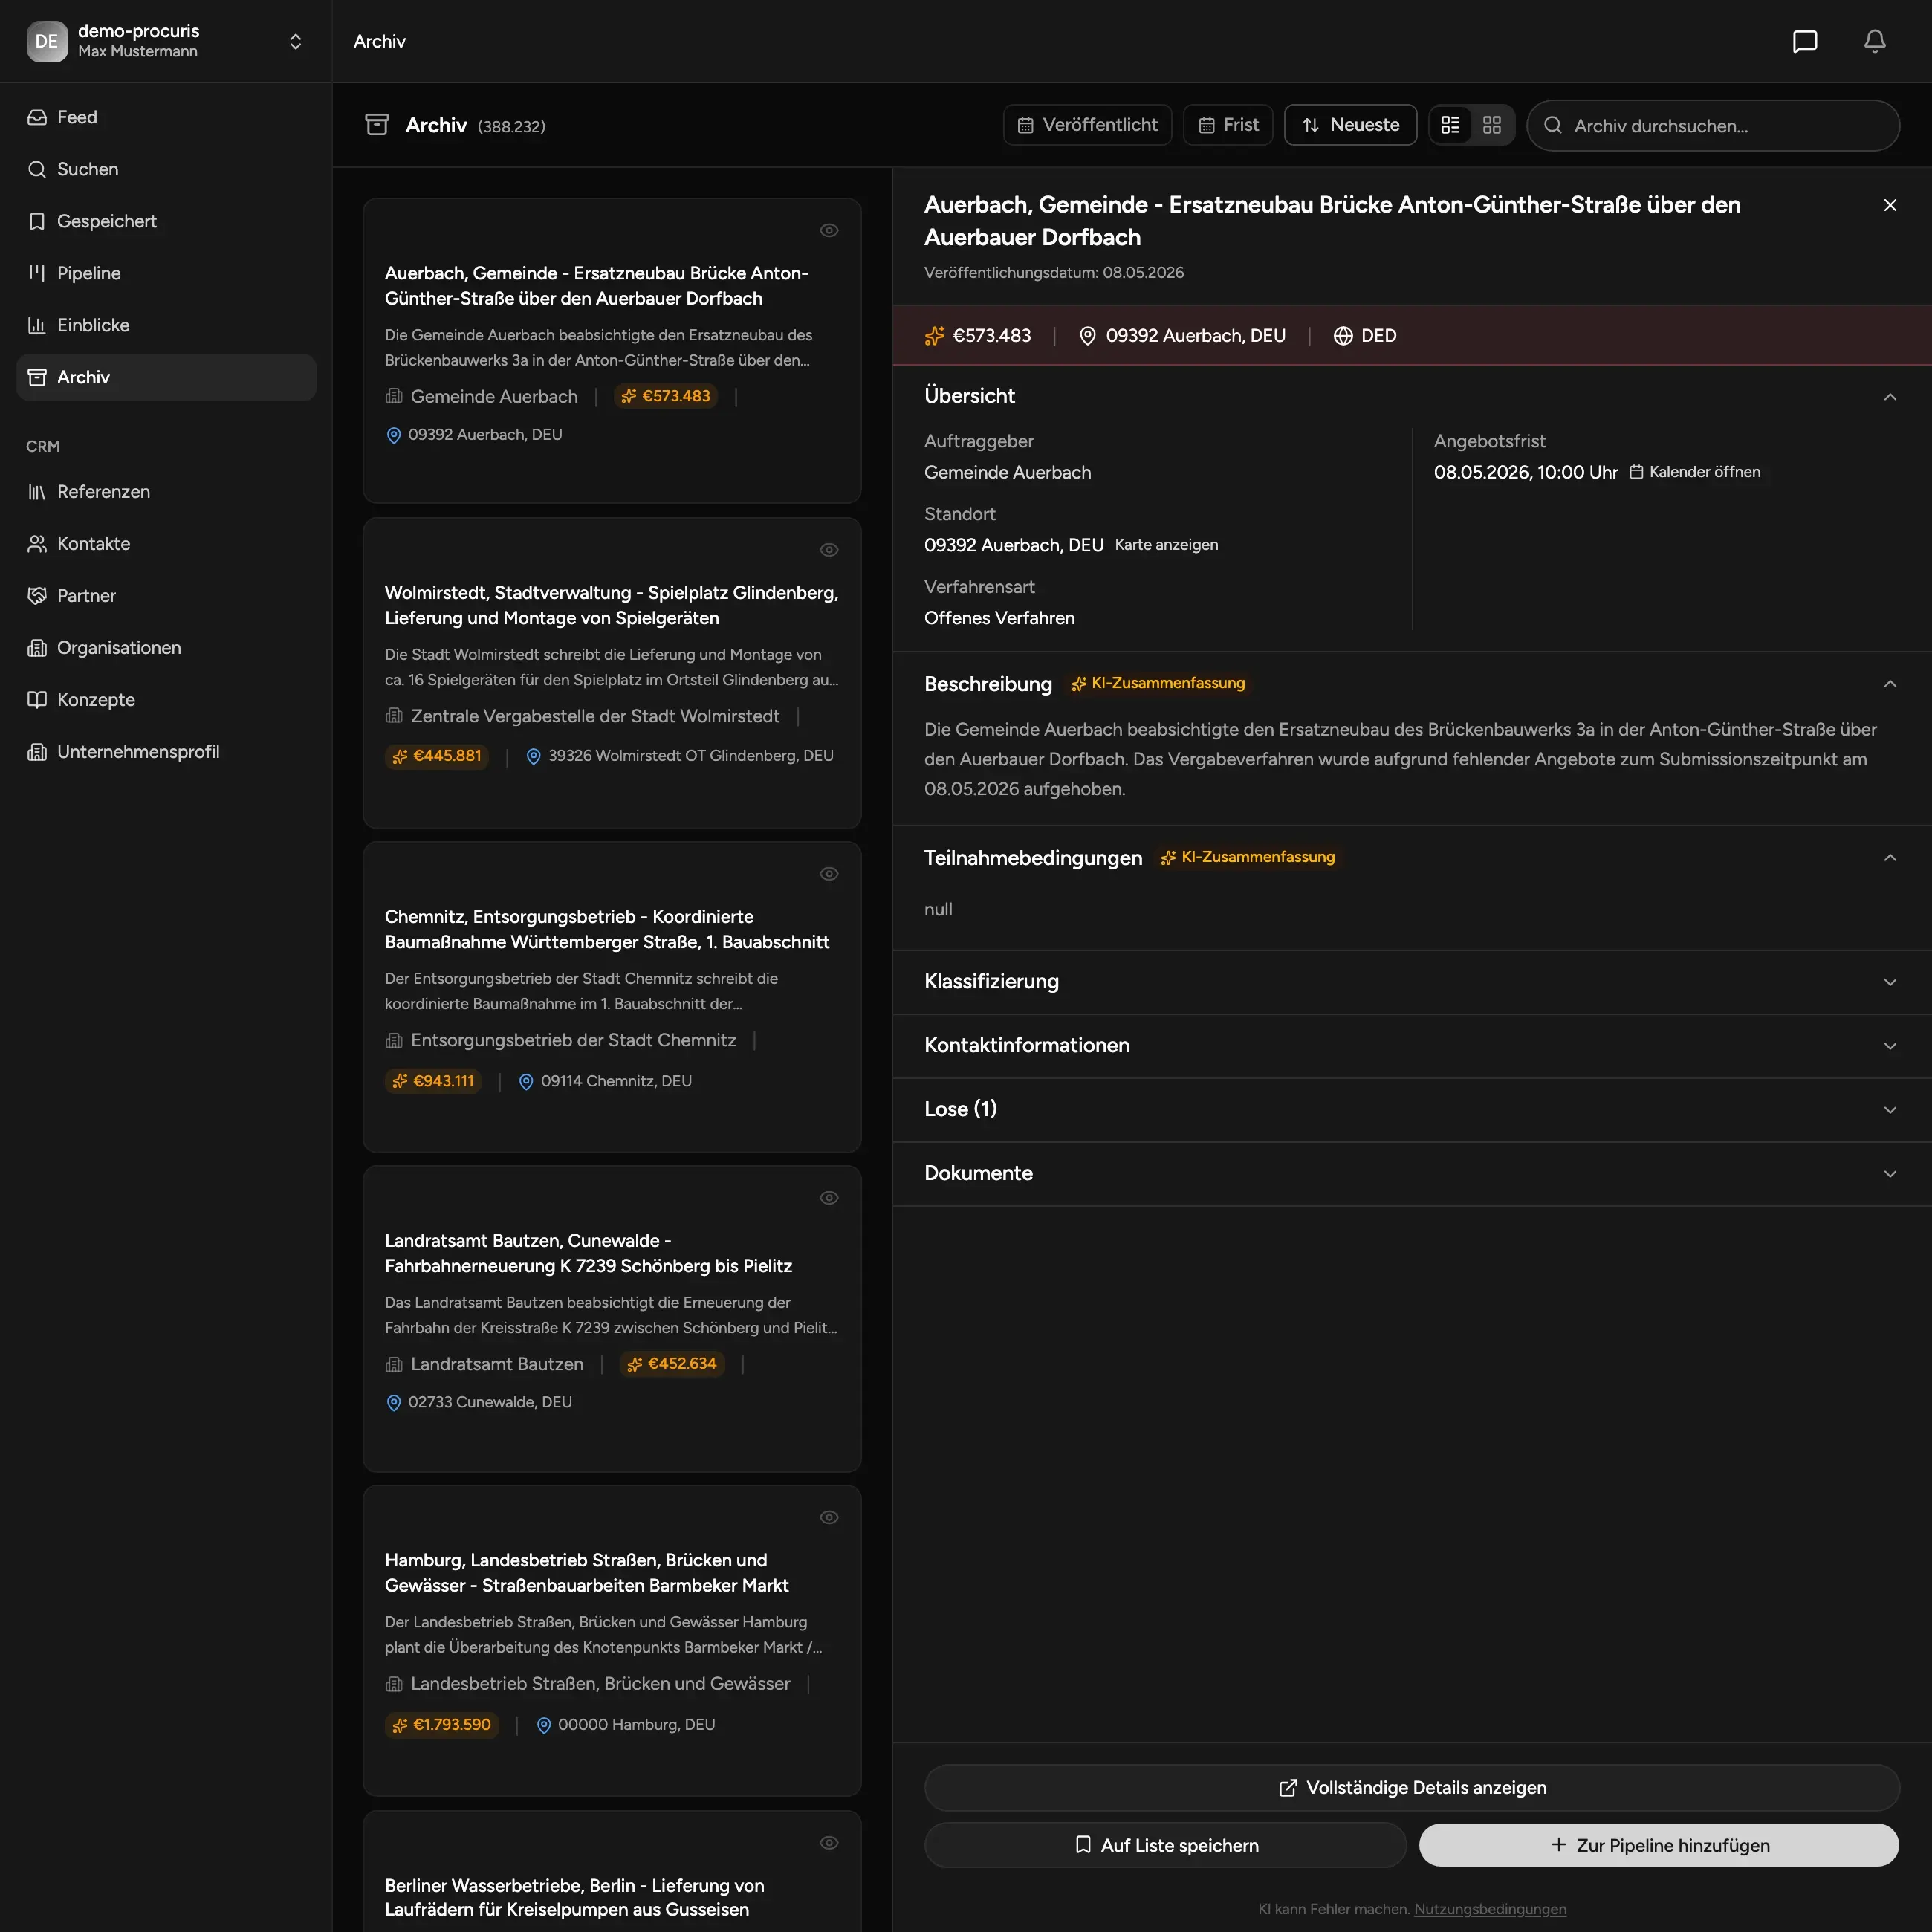Click the €452.634 estimated value badge
1932x1932 pixels.
tap(672, 1364)
